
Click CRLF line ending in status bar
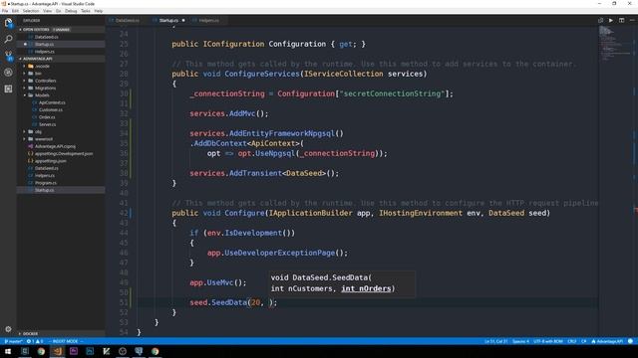tap(571, 341)
